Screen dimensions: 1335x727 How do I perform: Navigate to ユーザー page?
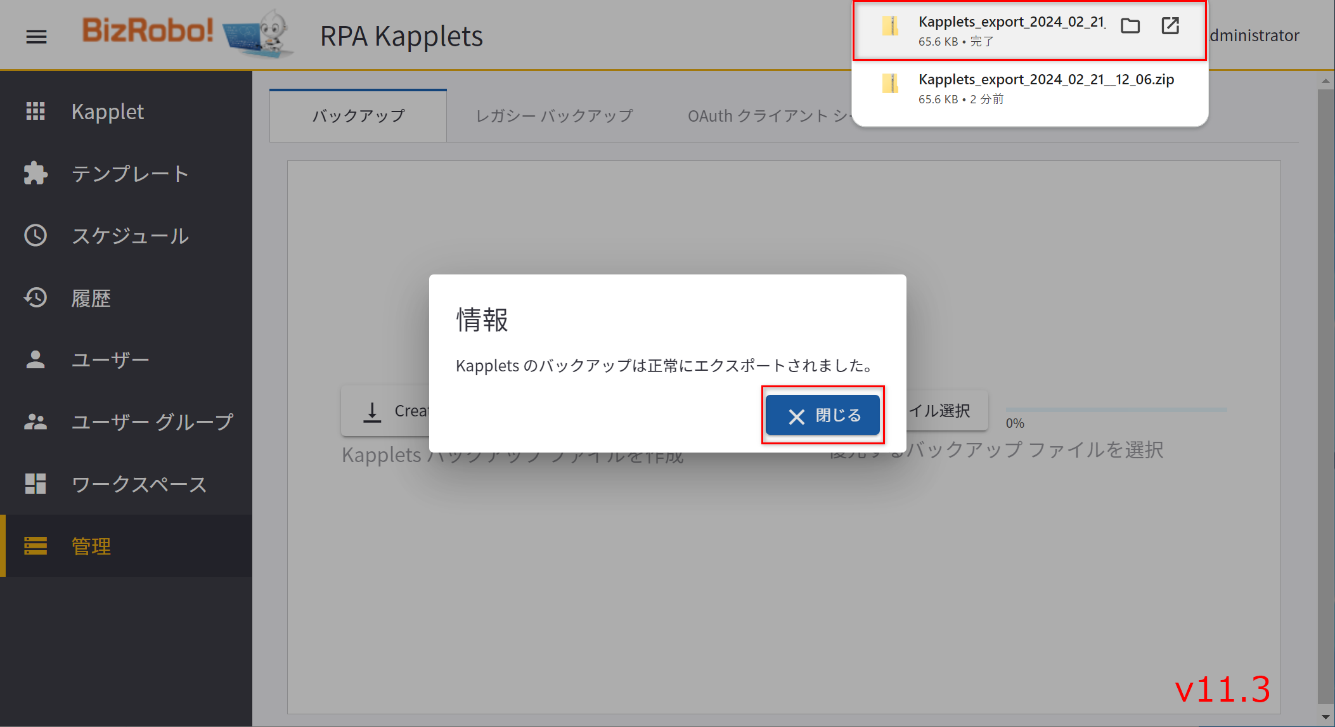[126, 359]
